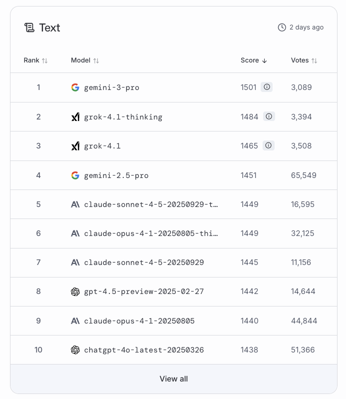Click the OpenAI logo beside chatgpt-4o-latest-20250326
This screenshot has width=346, height=399.
[75, 350]
